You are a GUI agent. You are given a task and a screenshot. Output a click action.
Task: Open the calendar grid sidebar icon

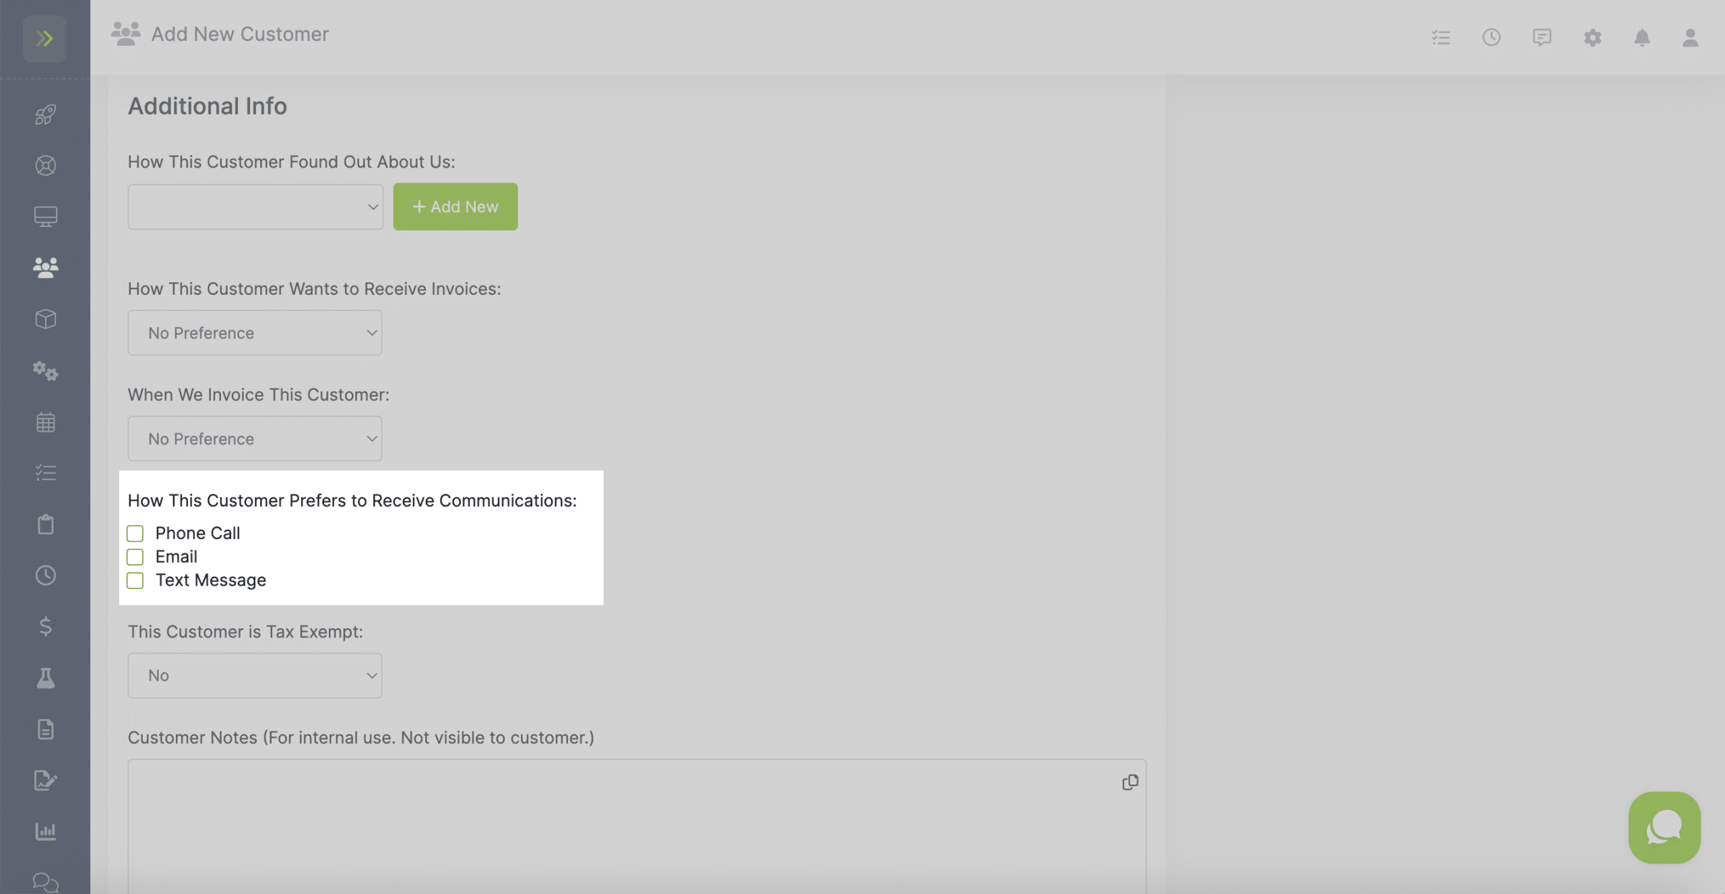[x=45, y=422]
